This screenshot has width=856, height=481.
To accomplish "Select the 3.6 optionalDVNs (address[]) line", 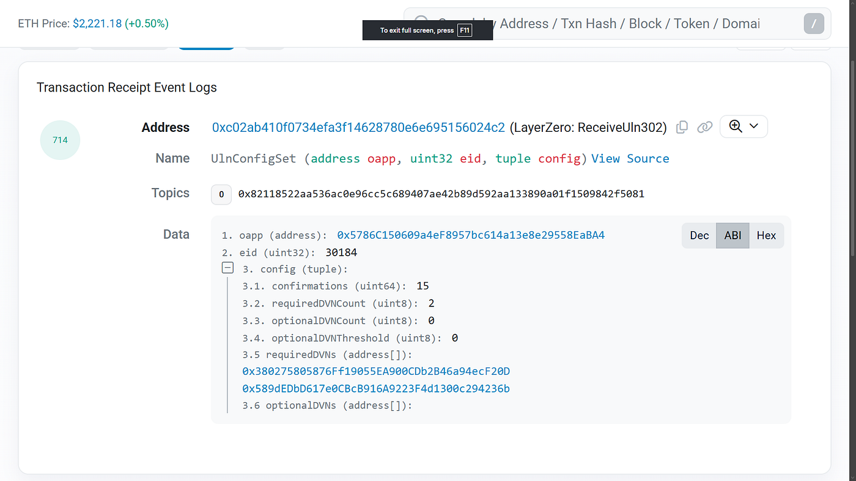I will (328, 405).
